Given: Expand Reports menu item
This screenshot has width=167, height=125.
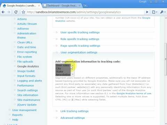Looking at the screenshot, I should (x=17, y=115).
